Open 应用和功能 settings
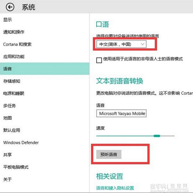 (x=14, y=57)
